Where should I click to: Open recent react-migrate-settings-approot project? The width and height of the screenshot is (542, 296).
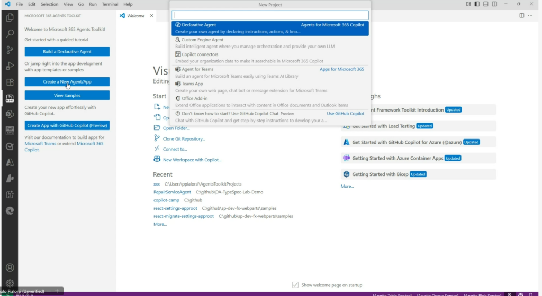184,216
